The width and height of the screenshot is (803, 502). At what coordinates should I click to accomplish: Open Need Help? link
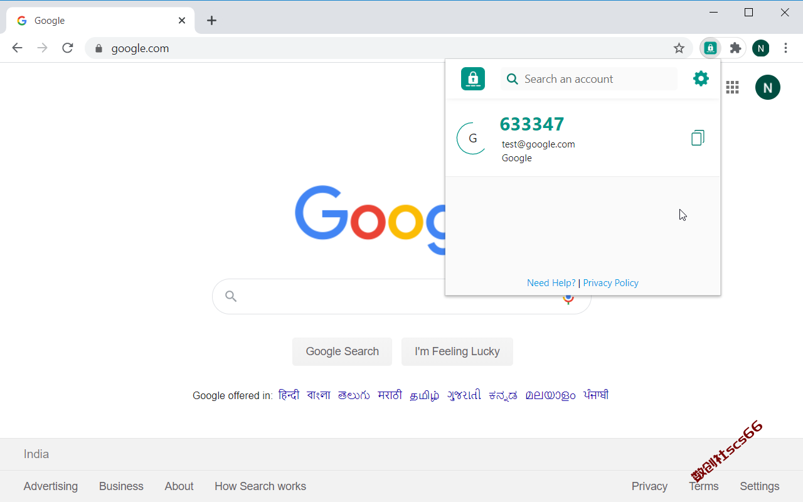click(551, 283)
